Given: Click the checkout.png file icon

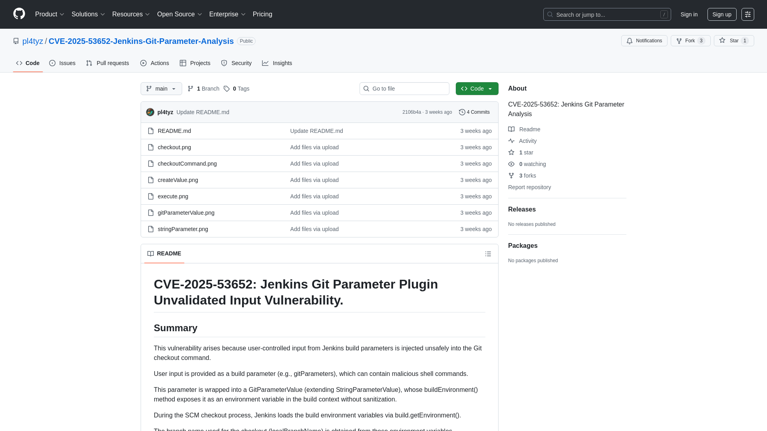Looking at the screenshot, I should coord(151,147).
